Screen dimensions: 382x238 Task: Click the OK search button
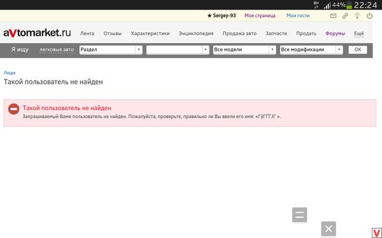358,50
